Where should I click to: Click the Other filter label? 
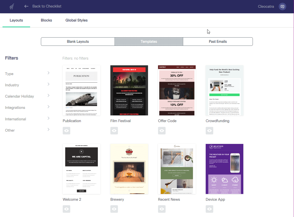coord(10,130)
